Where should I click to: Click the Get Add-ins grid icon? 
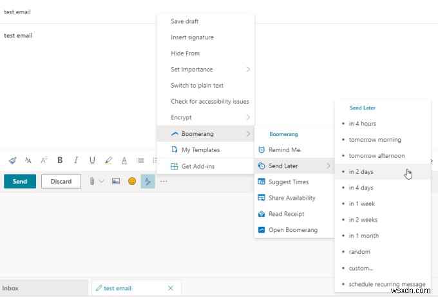tap(175, 166)
